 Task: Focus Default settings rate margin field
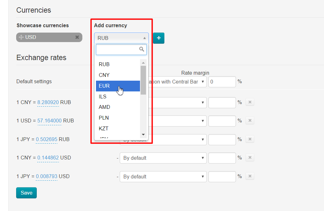[222, 82]
